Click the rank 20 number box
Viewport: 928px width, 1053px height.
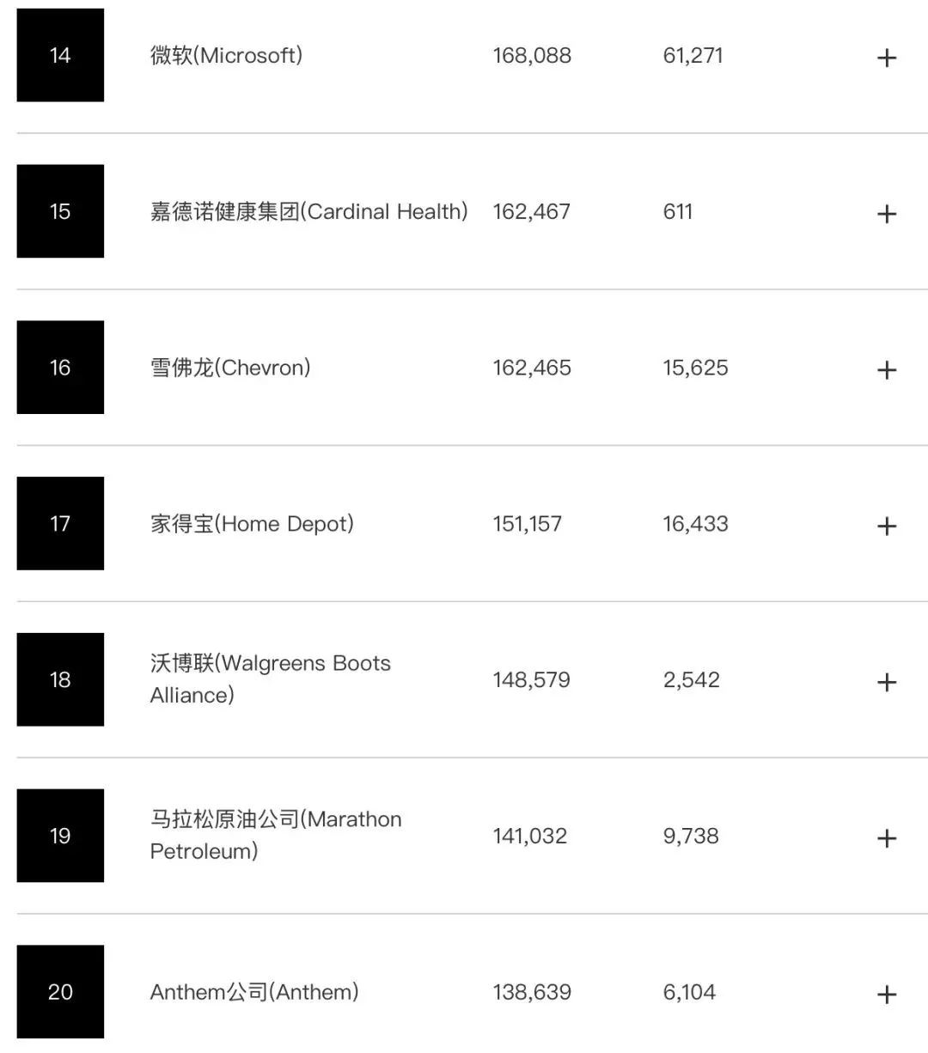coord(60,992)
